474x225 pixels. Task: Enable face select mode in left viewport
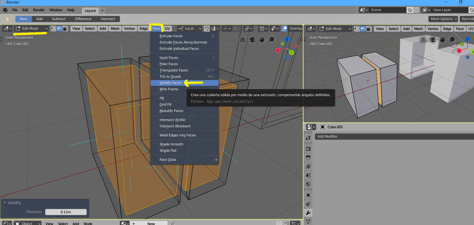pos(65,28)
